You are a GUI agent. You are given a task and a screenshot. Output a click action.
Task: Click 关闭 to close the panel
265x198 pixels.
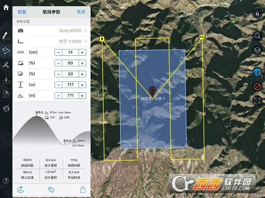tap(81, 12)
